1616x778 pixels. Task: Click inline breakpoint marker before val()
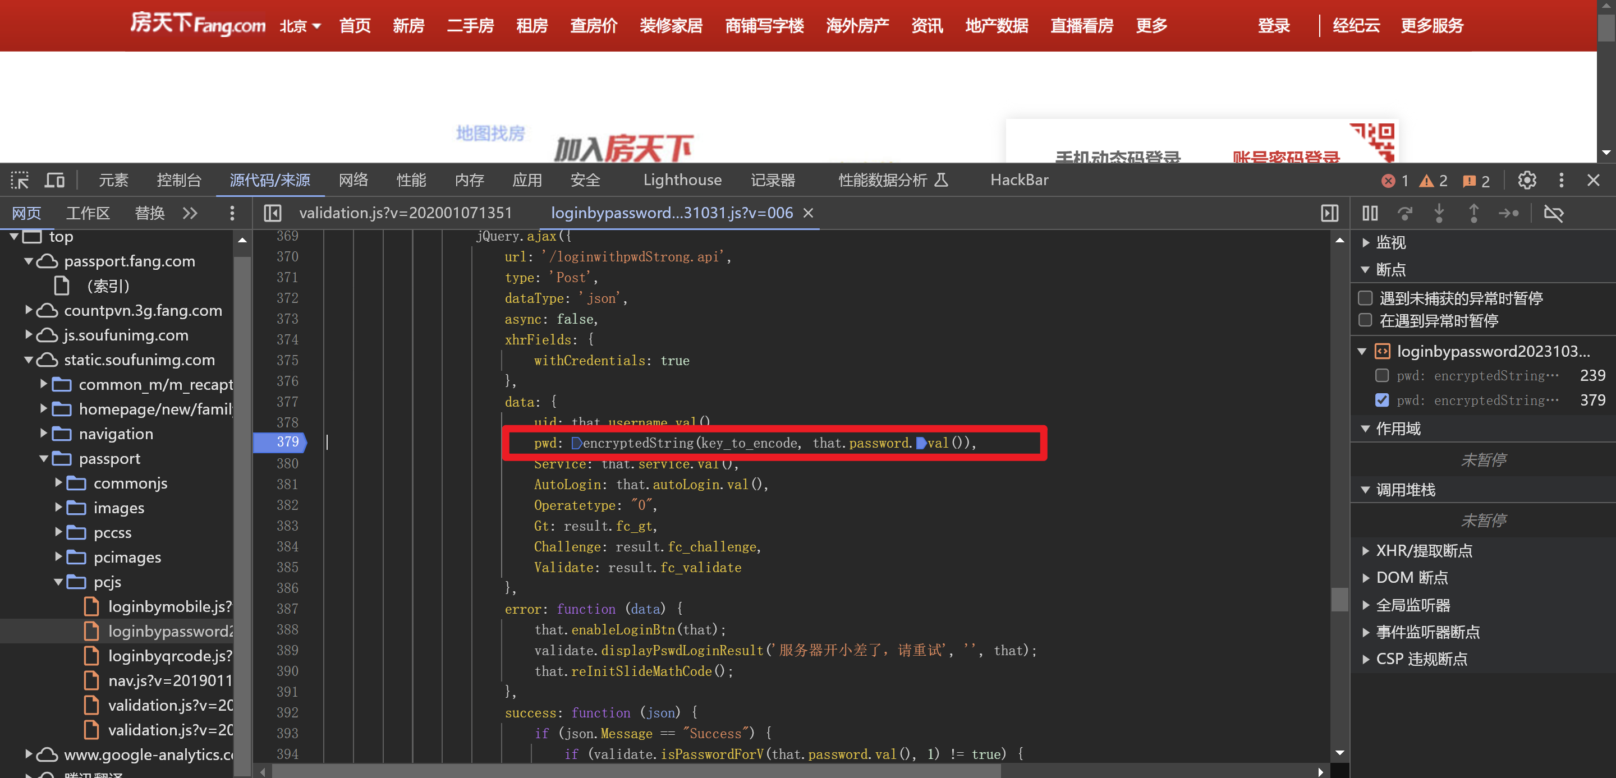921,443
